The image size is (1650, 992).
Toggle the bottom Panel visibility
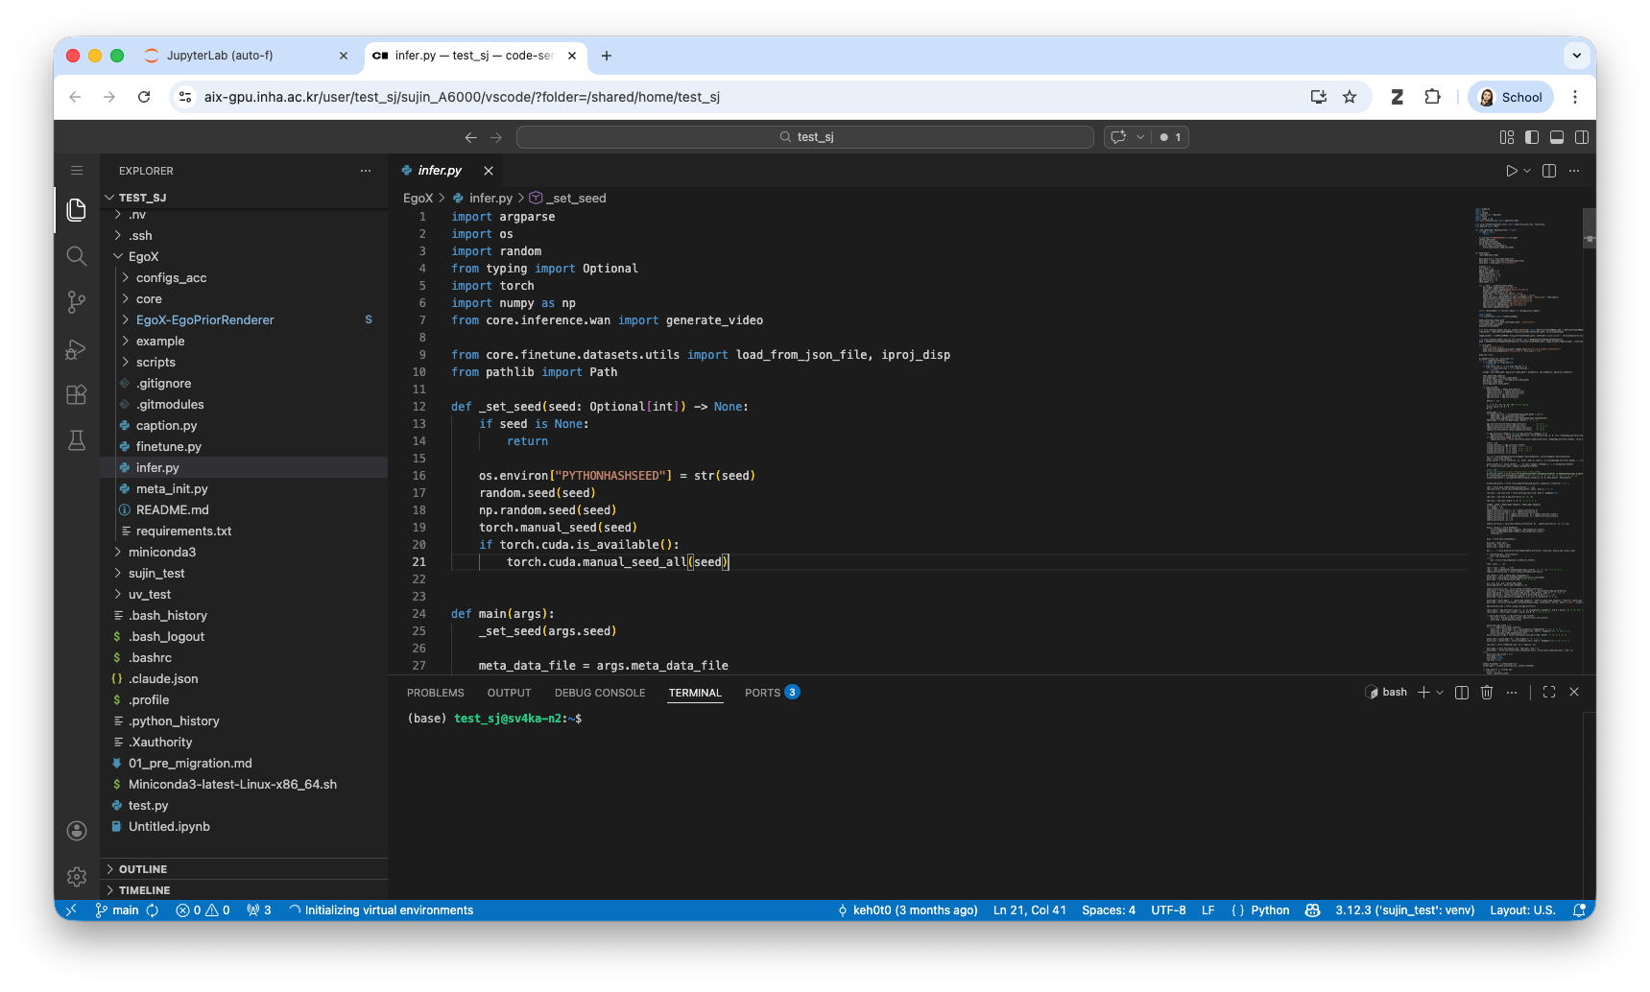pos(1557,137)
